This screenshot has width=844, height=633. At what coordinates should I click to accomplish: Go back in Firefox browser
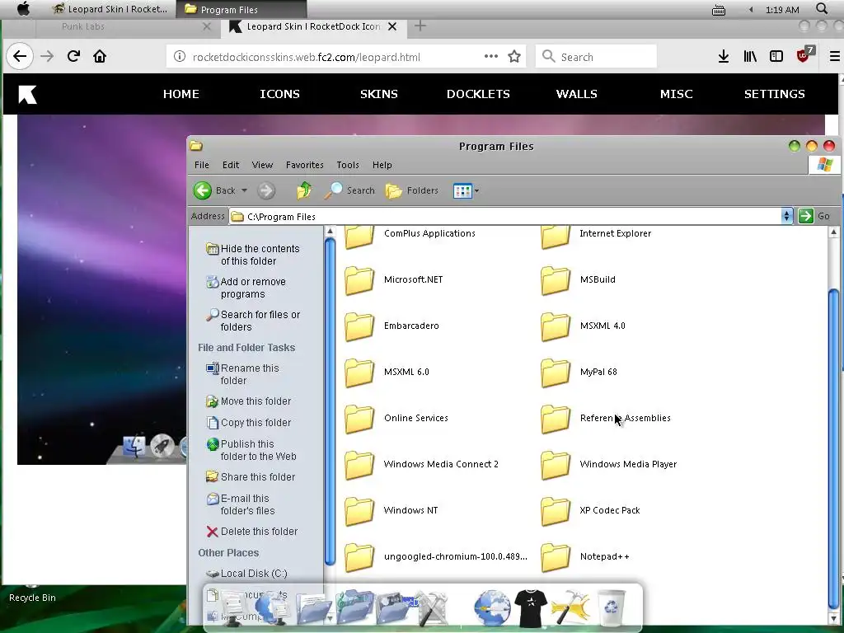(20, 57)
